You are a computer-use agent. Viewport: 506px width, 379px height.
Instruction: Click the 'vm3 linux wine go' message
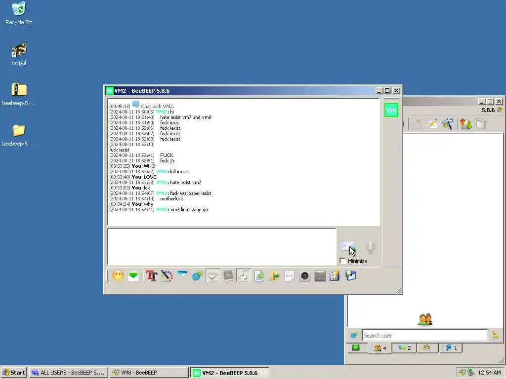coord(189,209)
